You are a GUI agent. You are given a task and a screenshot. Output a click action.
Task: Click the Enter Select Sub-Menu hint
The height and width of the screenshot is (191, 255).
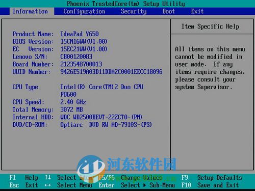137,185
